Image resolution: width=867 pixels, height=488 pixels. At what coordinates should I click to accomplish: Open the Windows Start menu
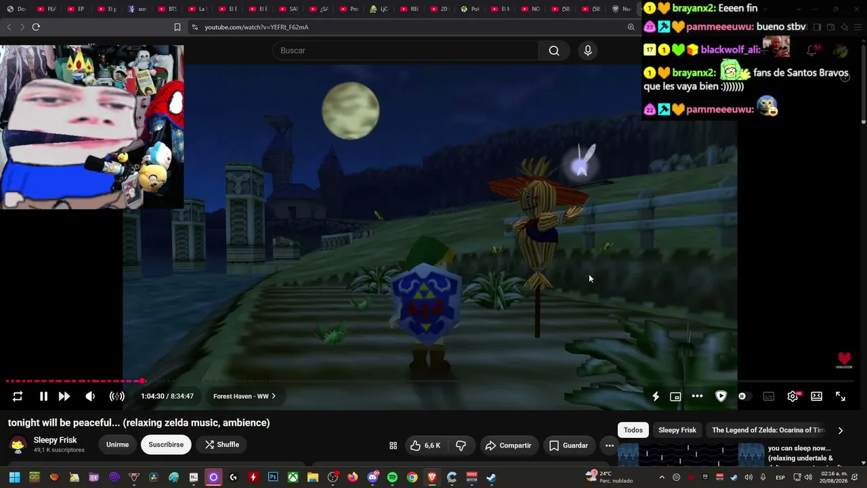click(14, 477)
